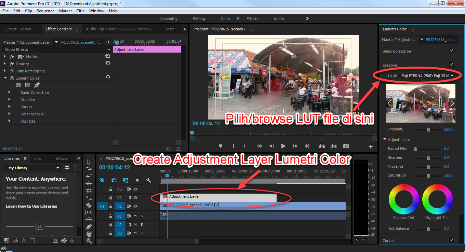The height and width of the screenshot is (252, 465).
Task: Expand the Basic Correction row in Effect Controls
Action: (x=9, y=92)
